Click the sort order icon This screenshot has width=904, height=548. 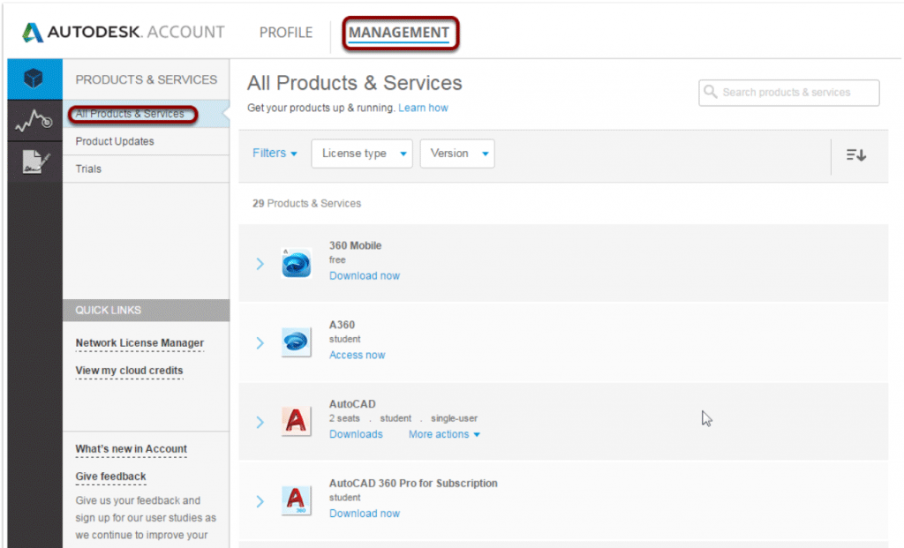click(855, 154)
